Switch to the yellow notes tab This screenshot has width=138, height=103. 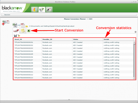23,30
